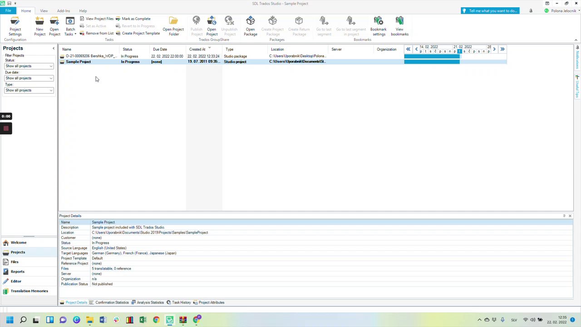
Task: Open Windows Start menu
Action: pyautogui.click(x=10, y=320)
